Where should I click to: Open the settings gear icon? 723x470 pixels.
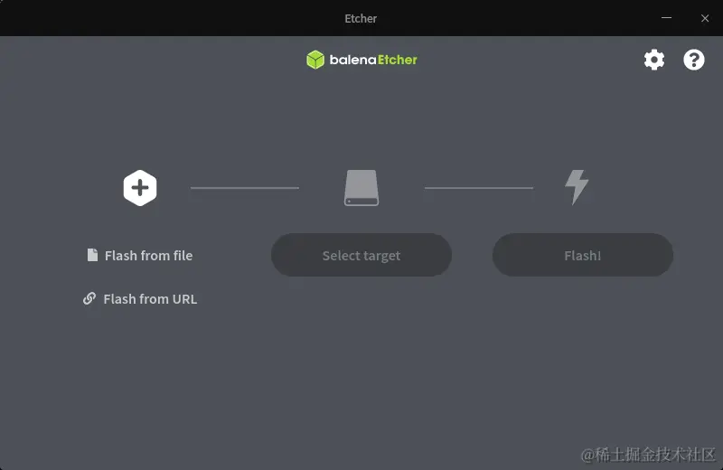click(653, 60)
